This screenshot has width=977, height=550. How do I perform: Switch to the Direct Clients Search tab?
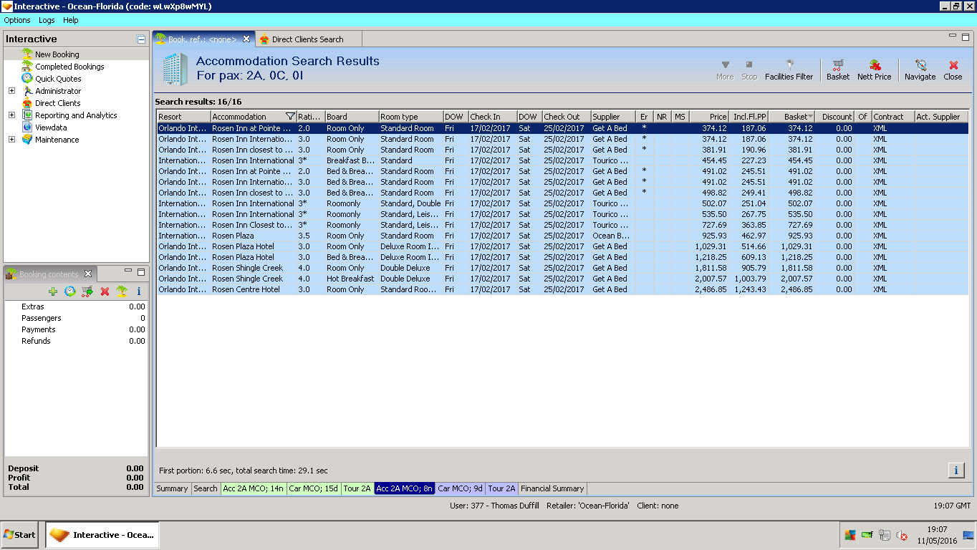(x=307, y=39)
